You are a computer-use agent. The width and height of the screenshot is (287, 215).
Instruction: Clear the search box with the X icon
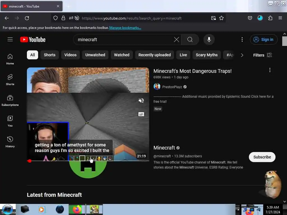click(x=177, y=39)
